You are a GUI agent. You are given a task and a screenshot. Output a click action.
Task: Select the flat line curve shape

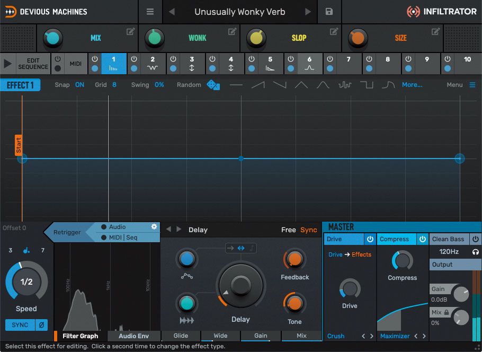(x=236, y=85)
